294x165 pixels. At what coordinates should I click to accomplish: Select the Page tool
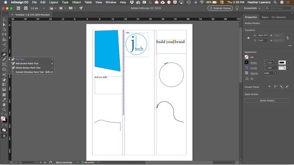[x=4, y=29]
